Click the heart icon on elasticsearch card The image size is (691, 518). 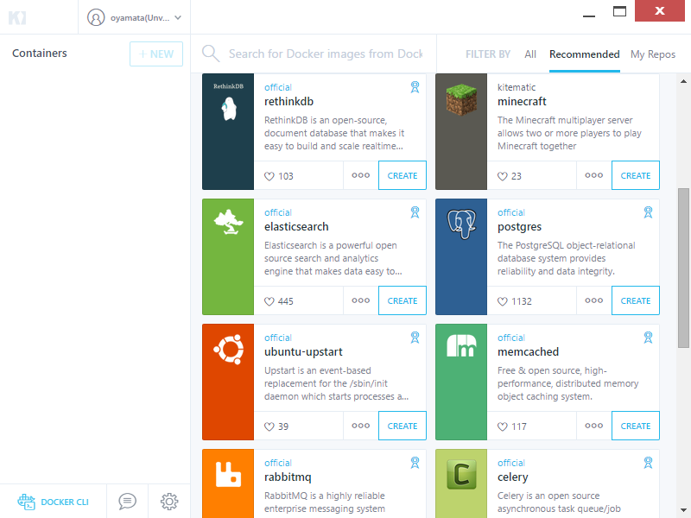pos(269,301)
